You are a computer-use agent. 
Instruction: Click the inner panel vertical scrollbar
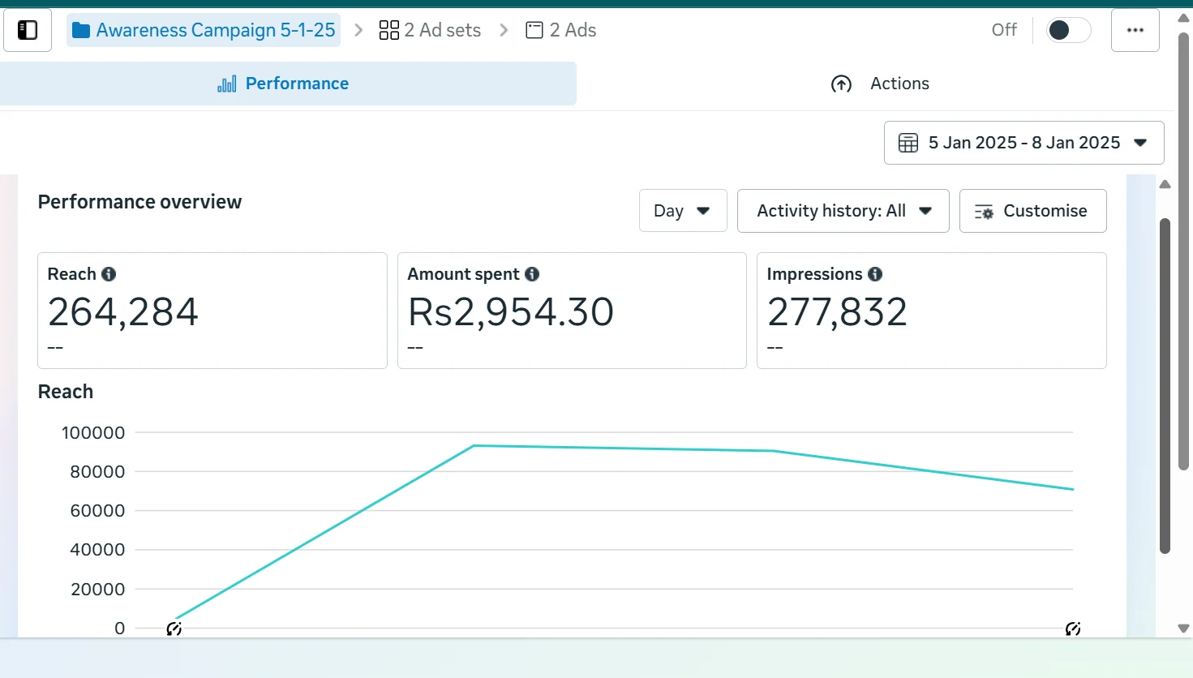click(x=1165, y=385)
